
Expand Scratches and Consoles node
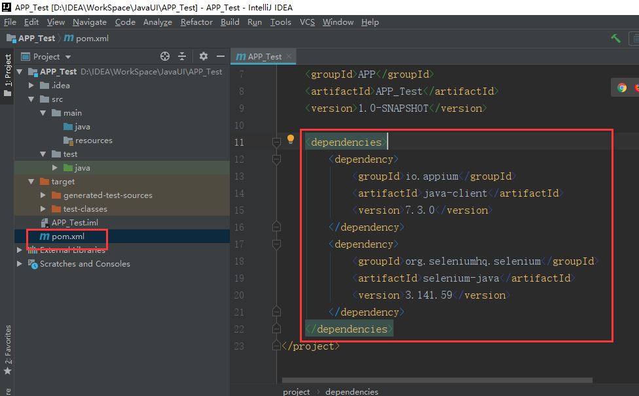click(x=20, y=264)
